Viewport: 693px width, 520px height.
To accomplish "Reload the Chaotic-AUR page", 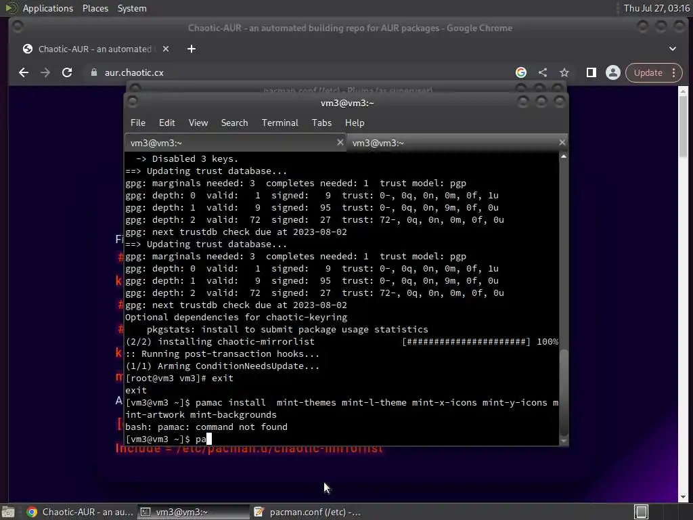I will point(67,72).
